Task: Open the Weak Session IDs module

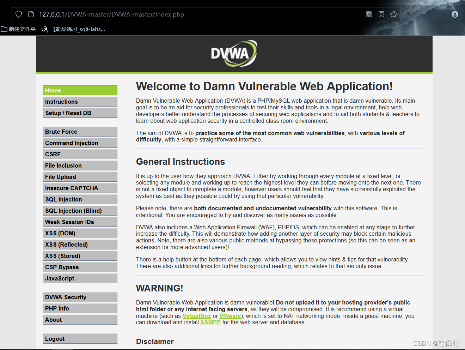Action: pos(80,222)
